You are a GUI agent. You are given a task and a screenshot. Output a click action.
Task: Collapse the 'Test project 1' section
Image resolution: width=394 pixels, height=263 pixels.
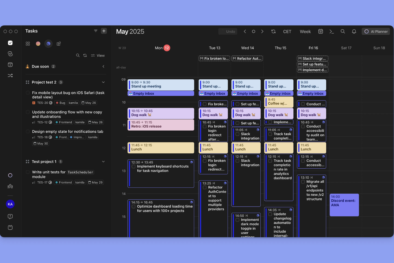click(103, 161)
